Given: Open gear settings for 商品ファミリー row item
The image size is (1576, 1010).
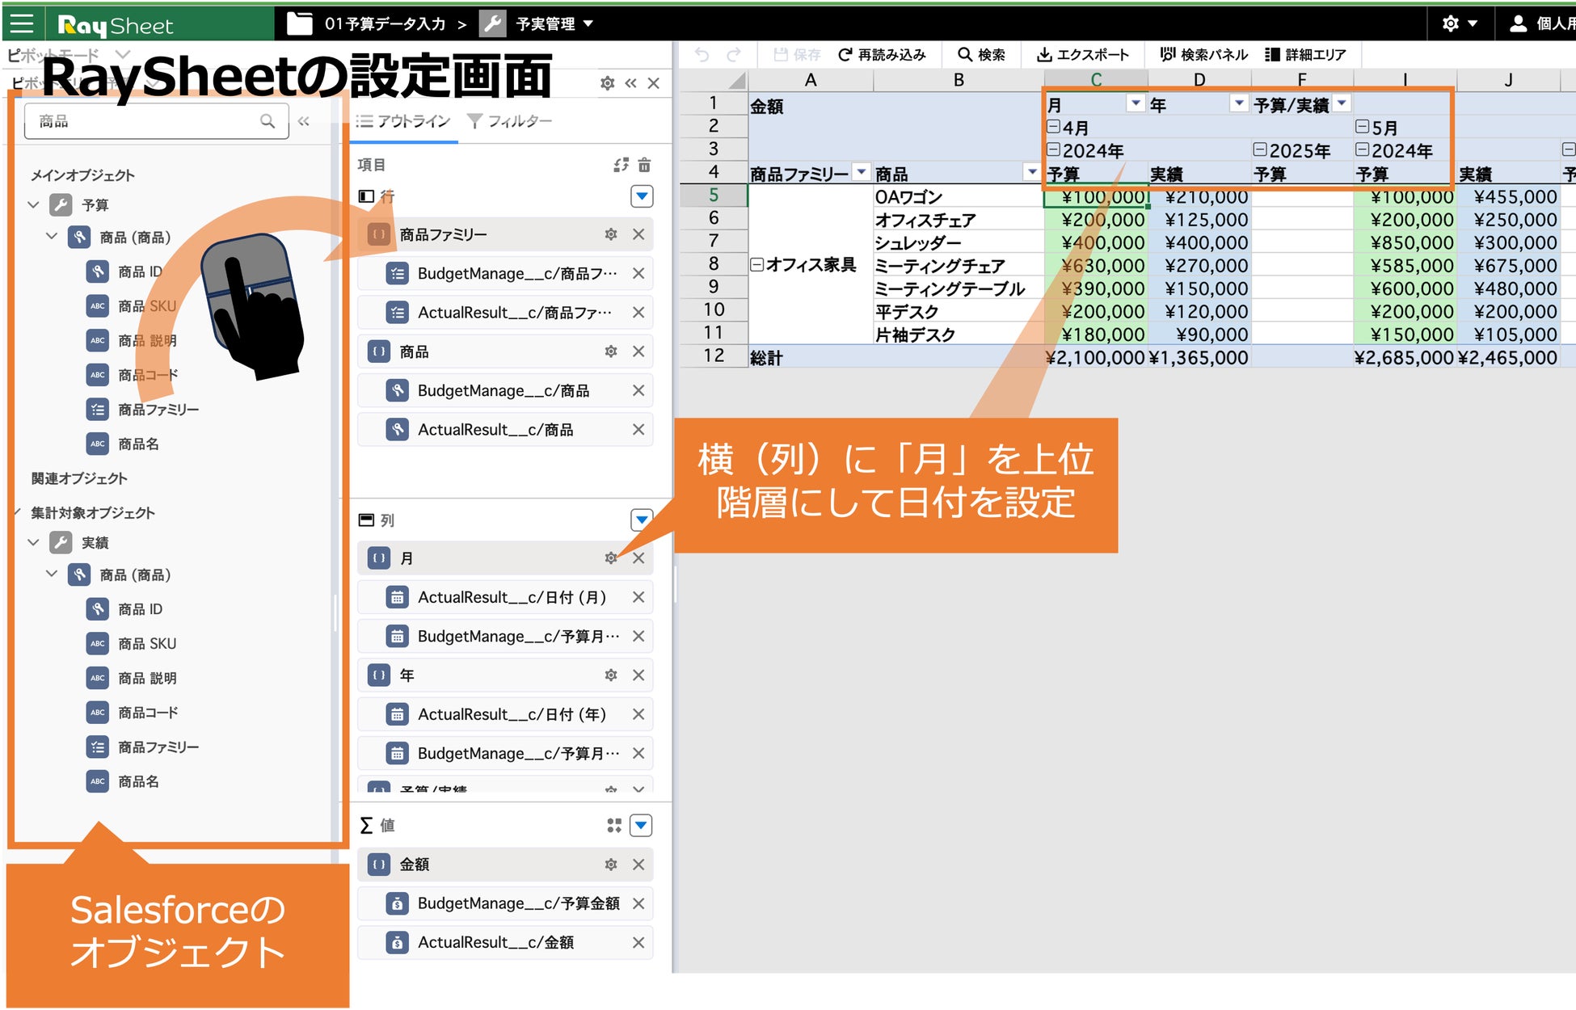Looking at the screenshot, I should [611, 234].
